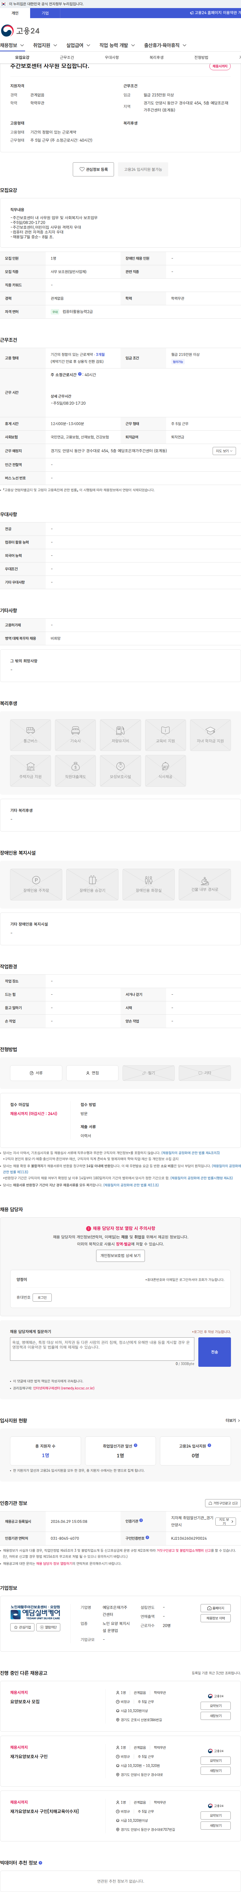241x1892 pixels.
Task: Jump to the 우대사항 section tab
Action: tap(111, 57)
